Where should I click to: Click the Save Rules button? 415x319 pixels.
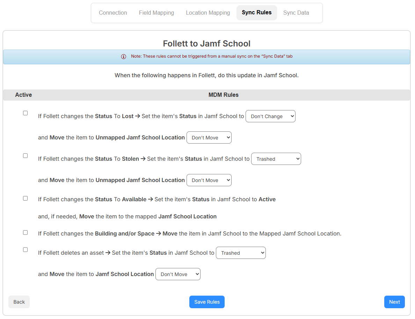[207, 302]
